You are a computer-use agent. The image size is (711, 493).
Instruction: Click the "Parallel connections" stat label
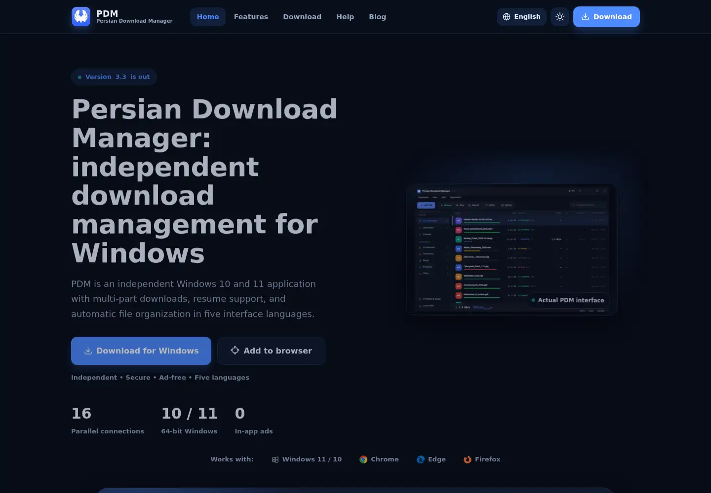tap(108, 431)
